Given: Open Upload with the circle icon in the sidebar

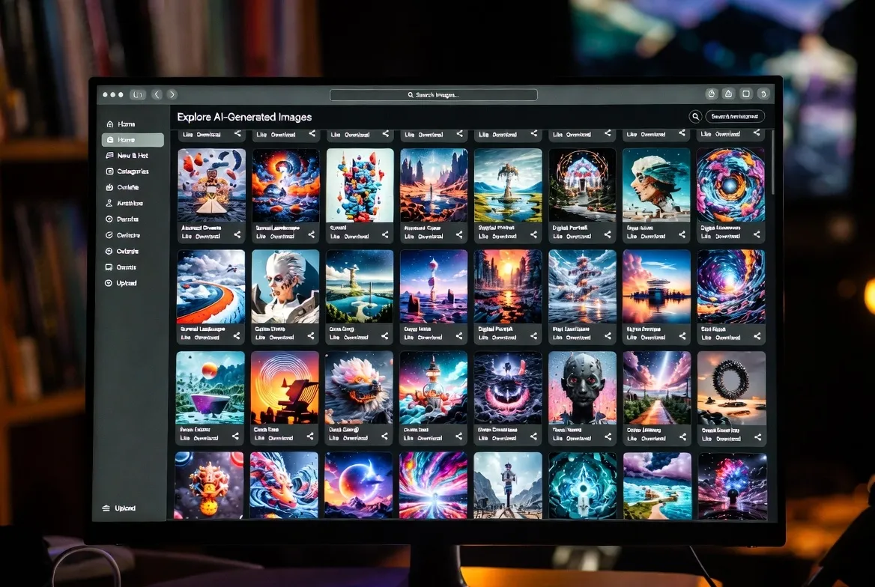Looking at the screenshot, I should (121, 283).
